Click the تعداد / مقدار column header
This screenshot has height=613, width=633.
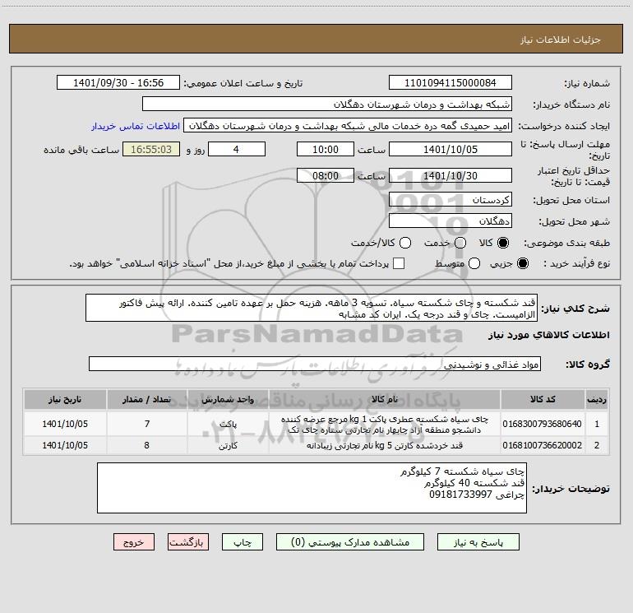pyautogui.click(x=146, y=399)
